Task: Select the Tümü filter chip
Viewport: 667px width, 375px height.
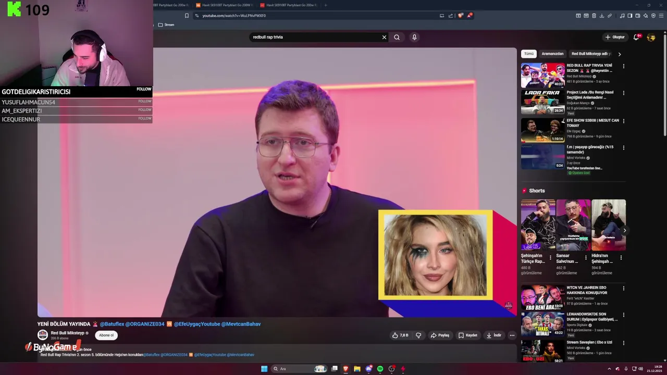Action: [529, 54]
